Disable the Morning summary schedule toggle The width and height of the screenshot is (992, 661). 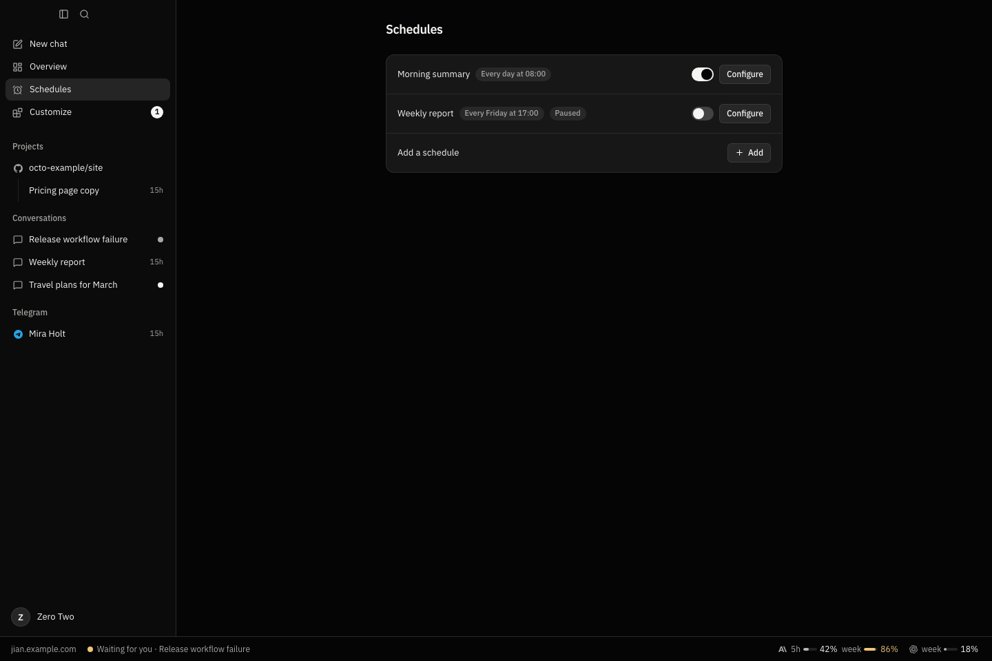coord(703,74)
